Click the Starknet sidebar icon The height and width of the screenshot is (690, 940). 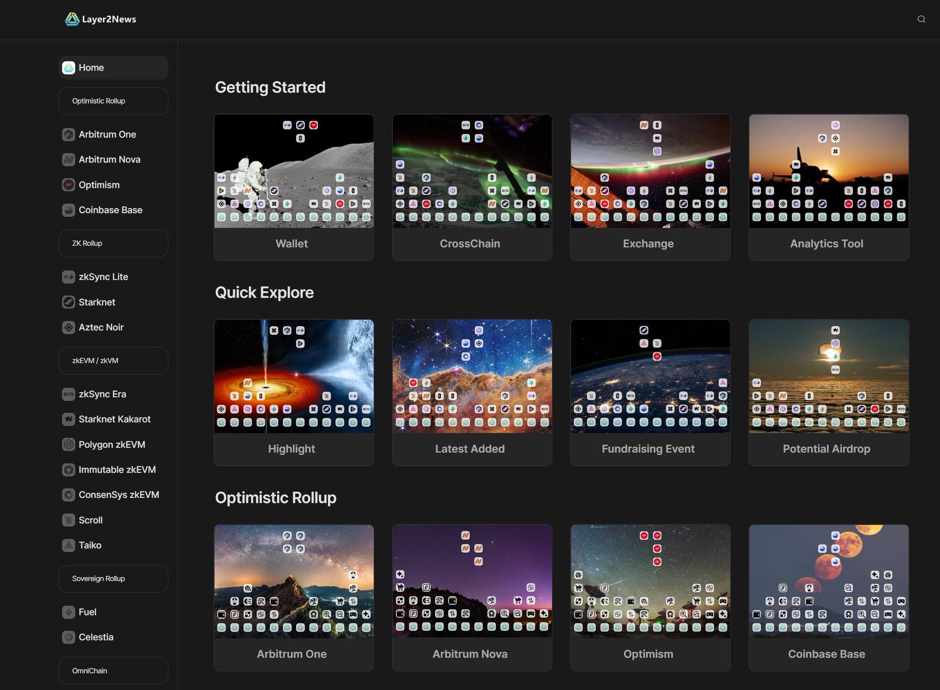[x=68, y=302]
